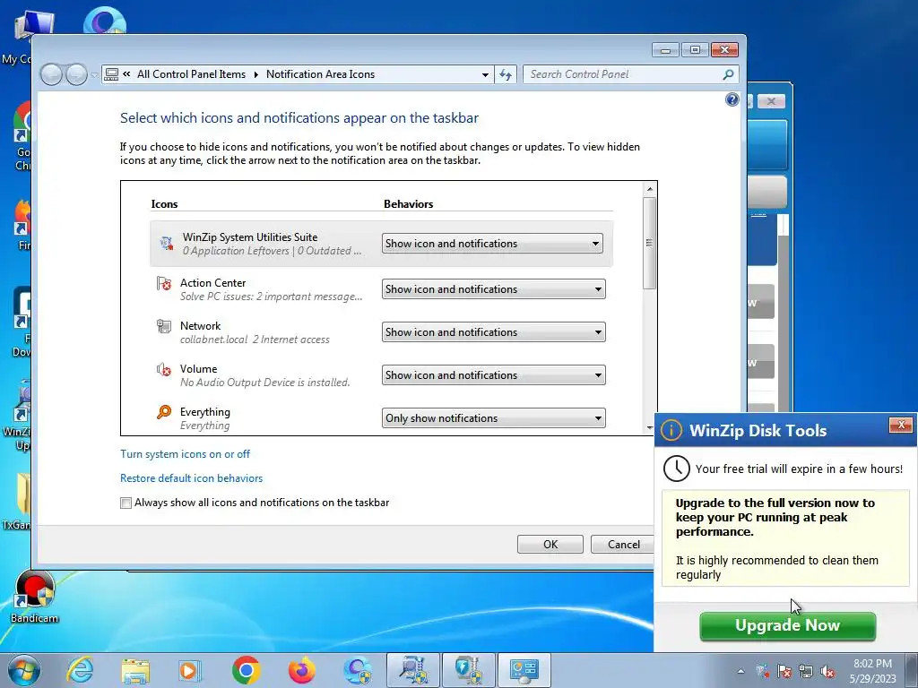The width and height of the screenshot is (918, 688).
Task: Click 'Solve PC issues: 2 important message...' text
Action: (x=271, y=297)
